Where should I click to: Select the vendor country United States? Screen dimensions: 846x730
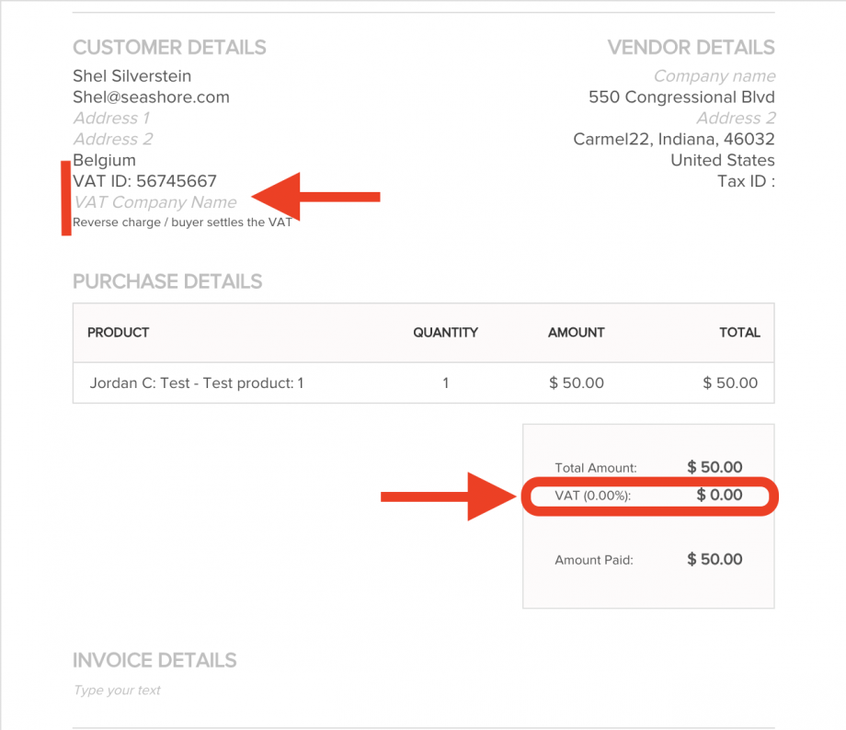click(722, 161)
